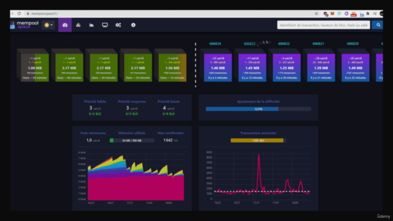Select mined block 1.46 MB from 2 minutes ago

[x=218, y=68]
